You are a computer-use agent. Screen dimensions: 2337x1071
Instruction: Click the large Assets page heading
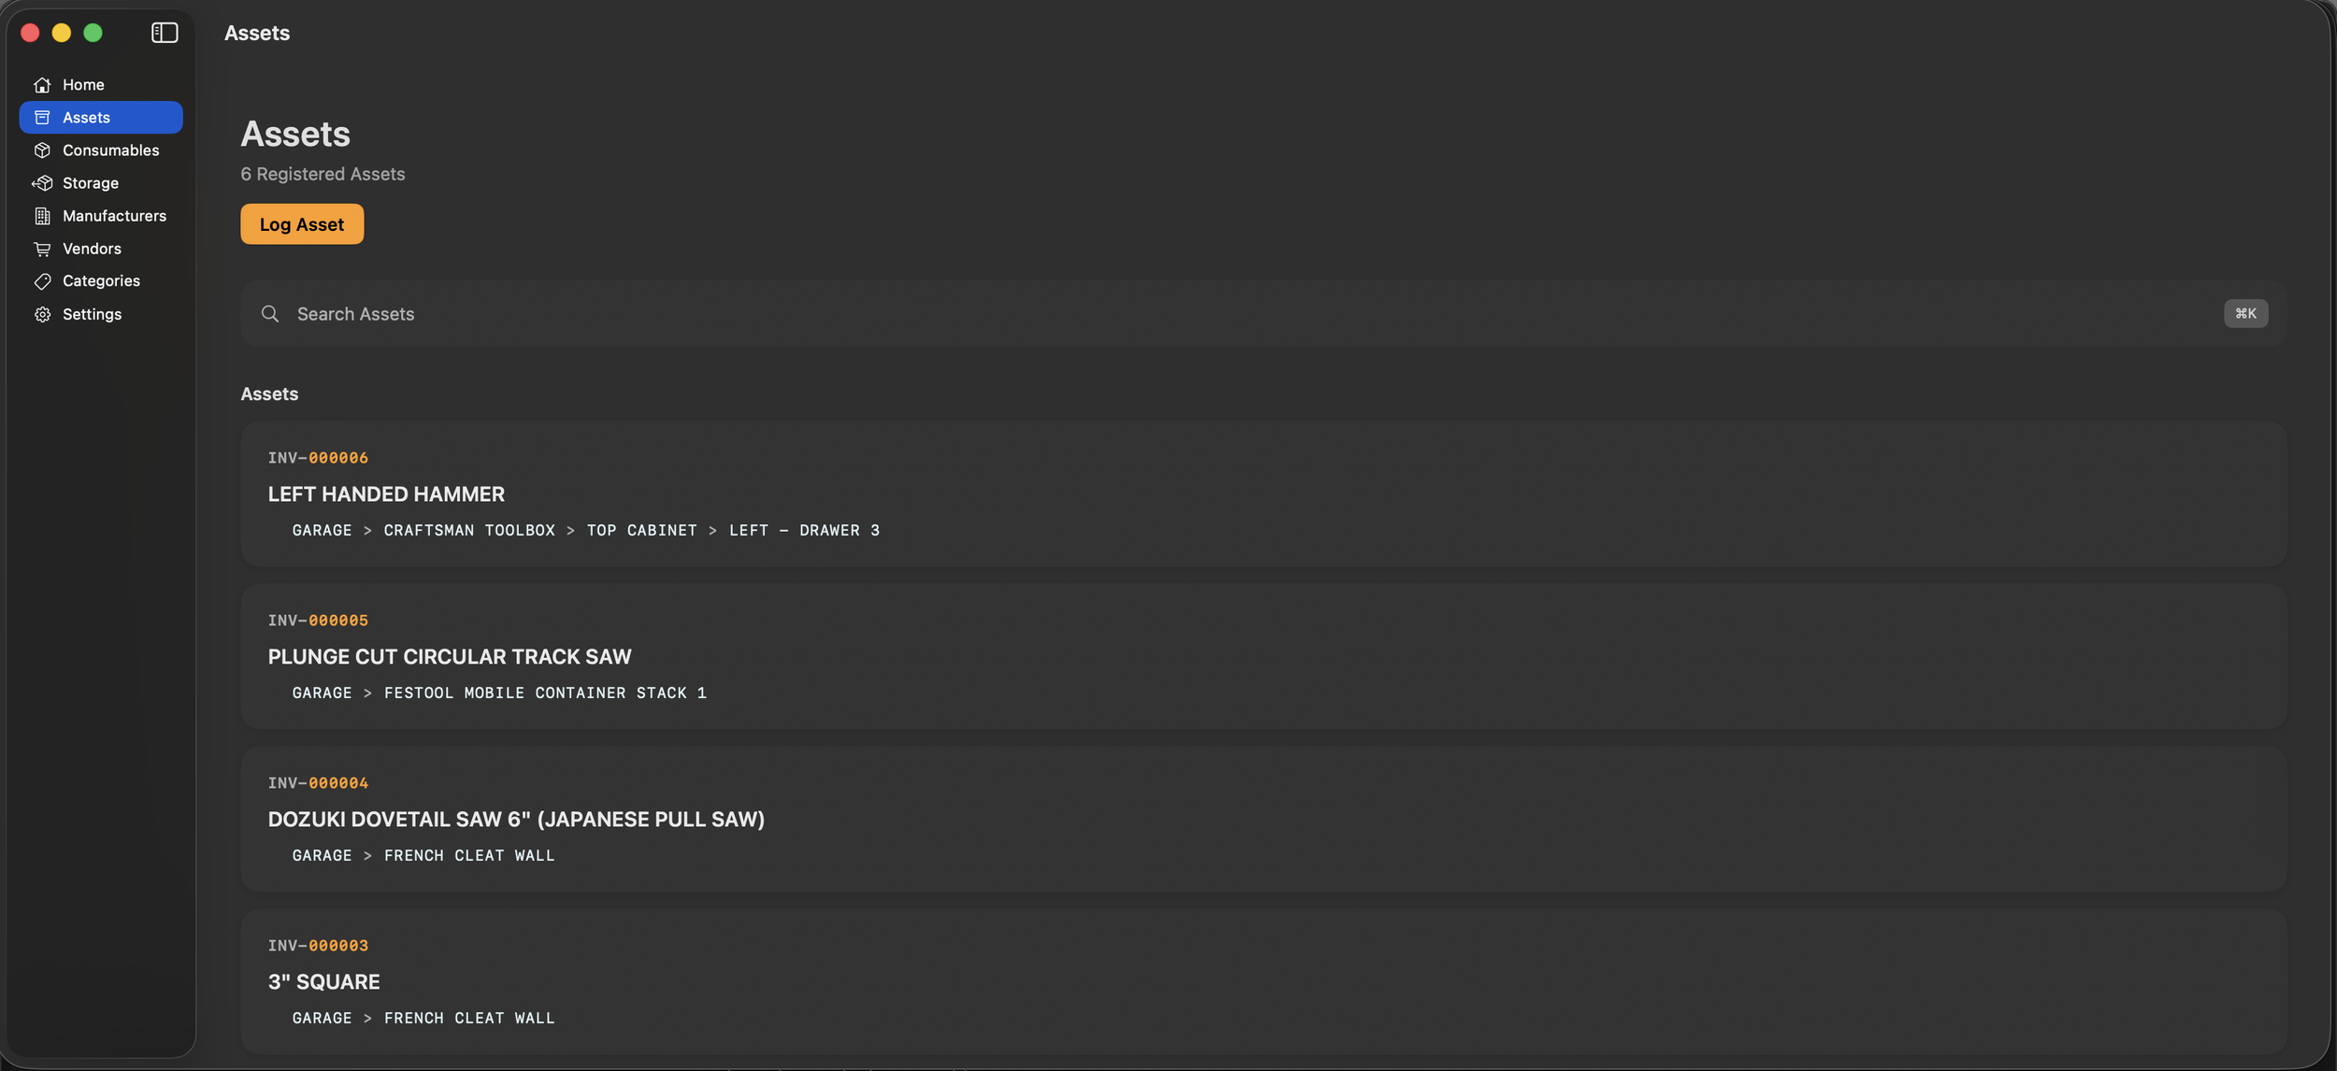295,134
